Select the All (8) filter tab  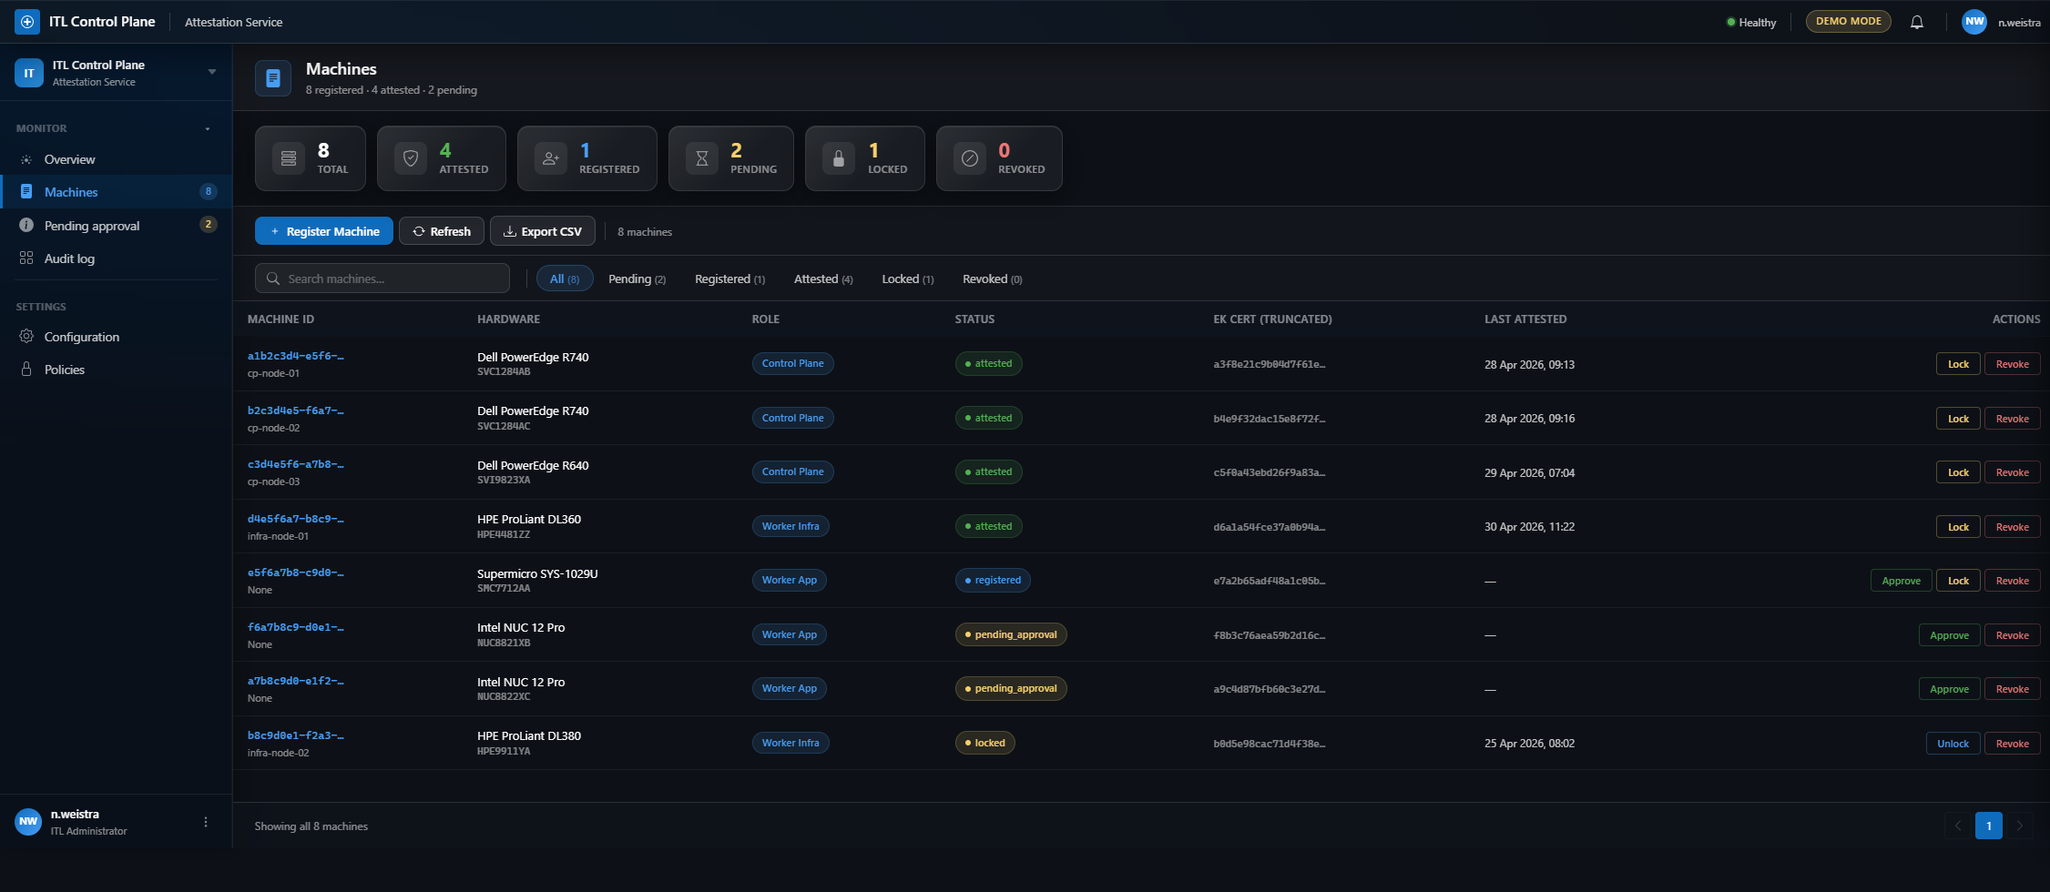[565, 279]
